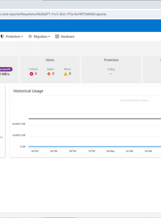Open the Hardware page

point(65,37)
